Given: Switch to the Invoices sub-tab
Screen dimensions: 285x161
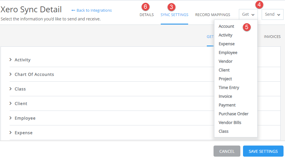Looking at the screenshot, I should (x=272, y=37).
